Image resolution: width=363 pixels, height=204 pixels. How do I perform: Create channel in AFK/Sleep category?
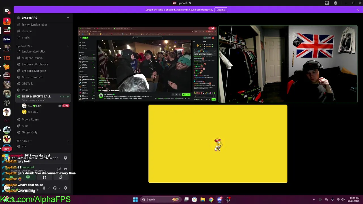(x=68, y=141)
